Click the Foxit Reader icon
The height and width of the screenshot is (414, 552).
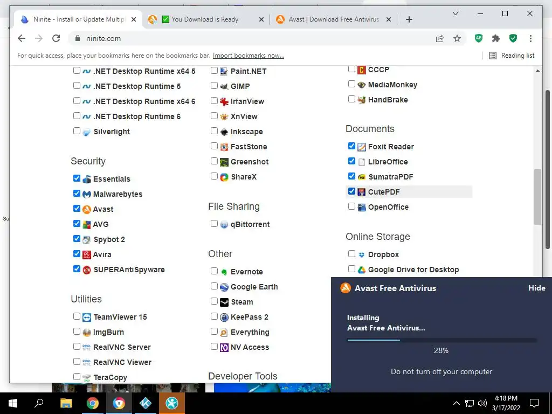362,147
